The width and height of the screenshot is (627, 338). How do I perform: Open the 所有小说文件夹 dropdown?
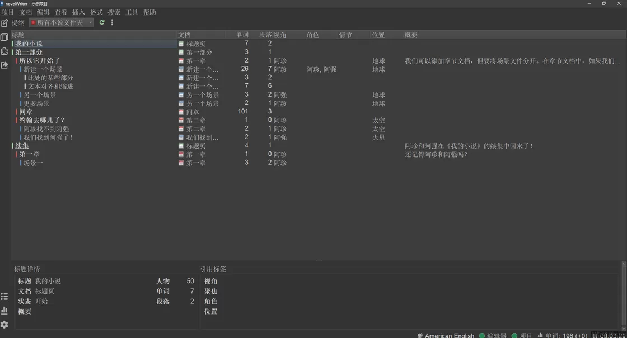62,23
